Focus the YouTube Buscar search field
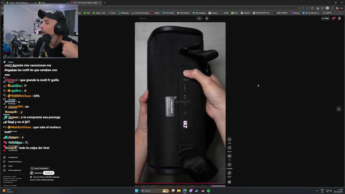The image size is (345, 194). click(167, 18)
